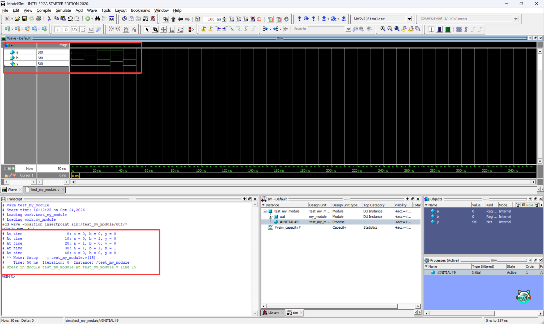Print using the printer toolbar icon
The height and width of the screenshot is (324, 544).
coord(39,19)
